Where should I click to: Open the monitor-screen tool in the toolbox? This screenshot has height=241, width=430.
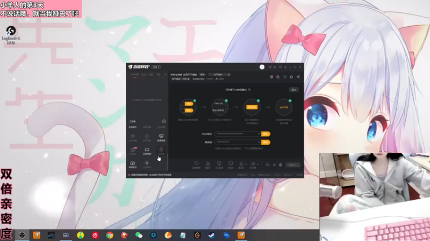[147, 151]
